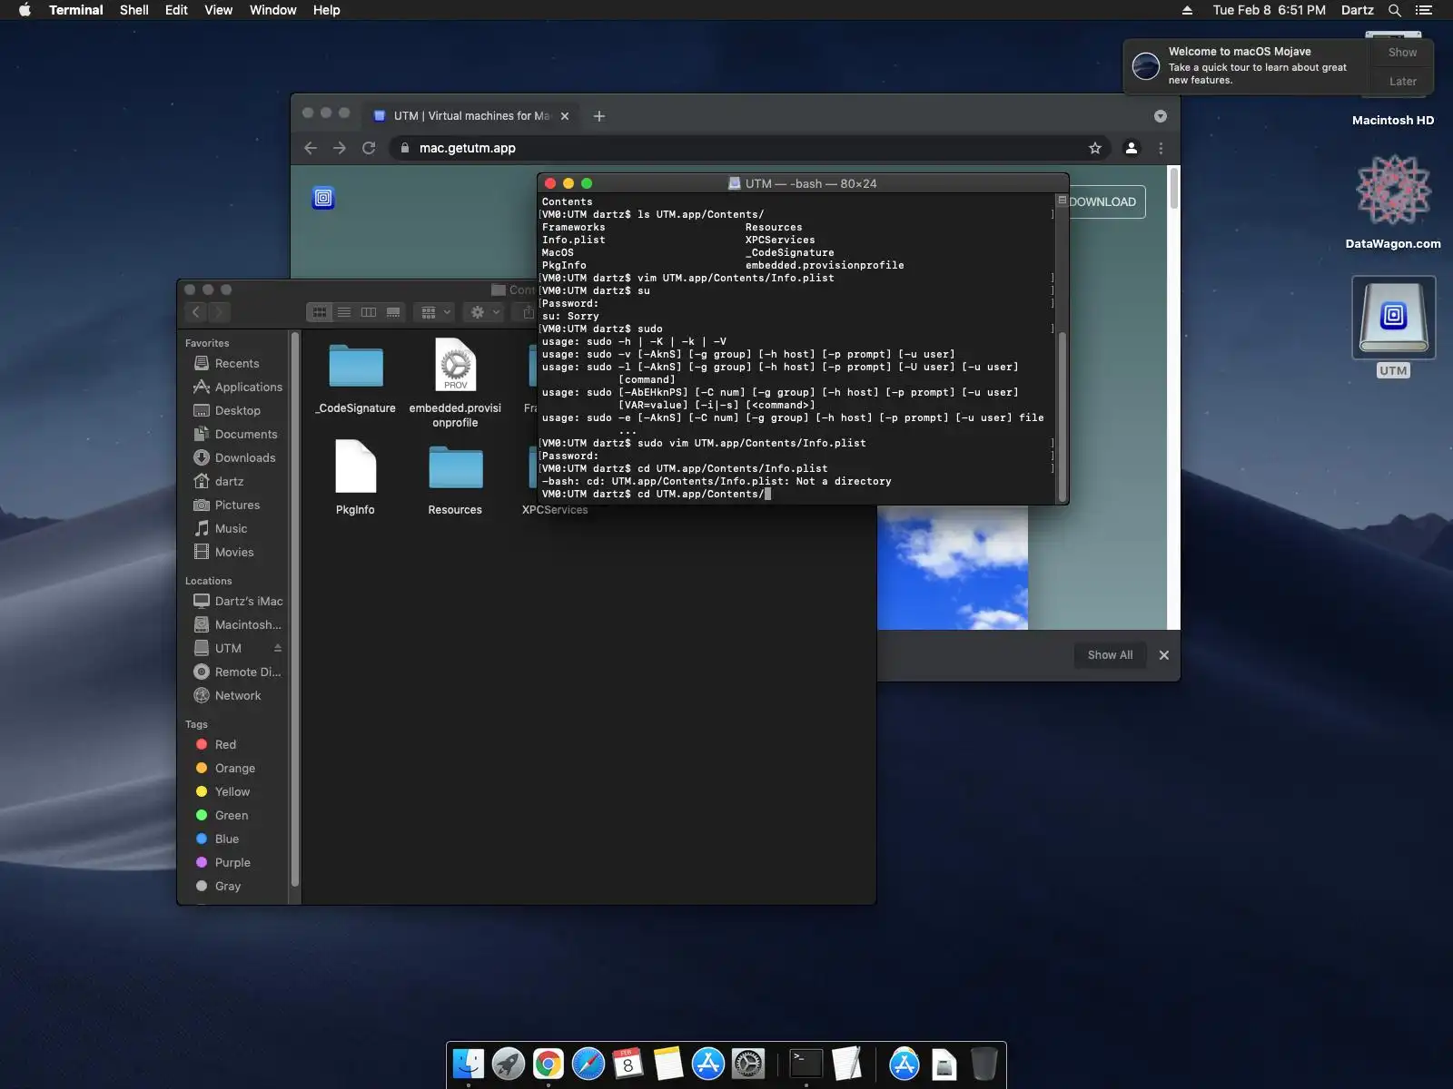Go back in the Finder window
Image resolution: width=1453 pixels, height=1089 pixels.
tap(195, 312)
